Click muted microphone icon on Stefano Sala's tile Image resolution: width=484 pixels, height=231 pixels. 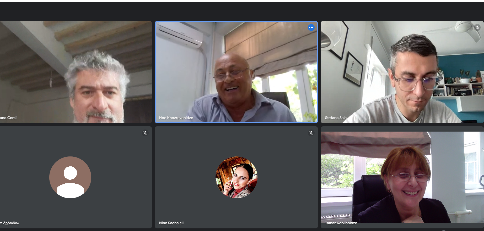tap(477, 27)
